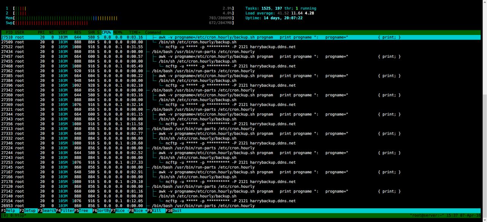Select awk process row PID 27385
The image size is (487, 222).
coord(240,76)
